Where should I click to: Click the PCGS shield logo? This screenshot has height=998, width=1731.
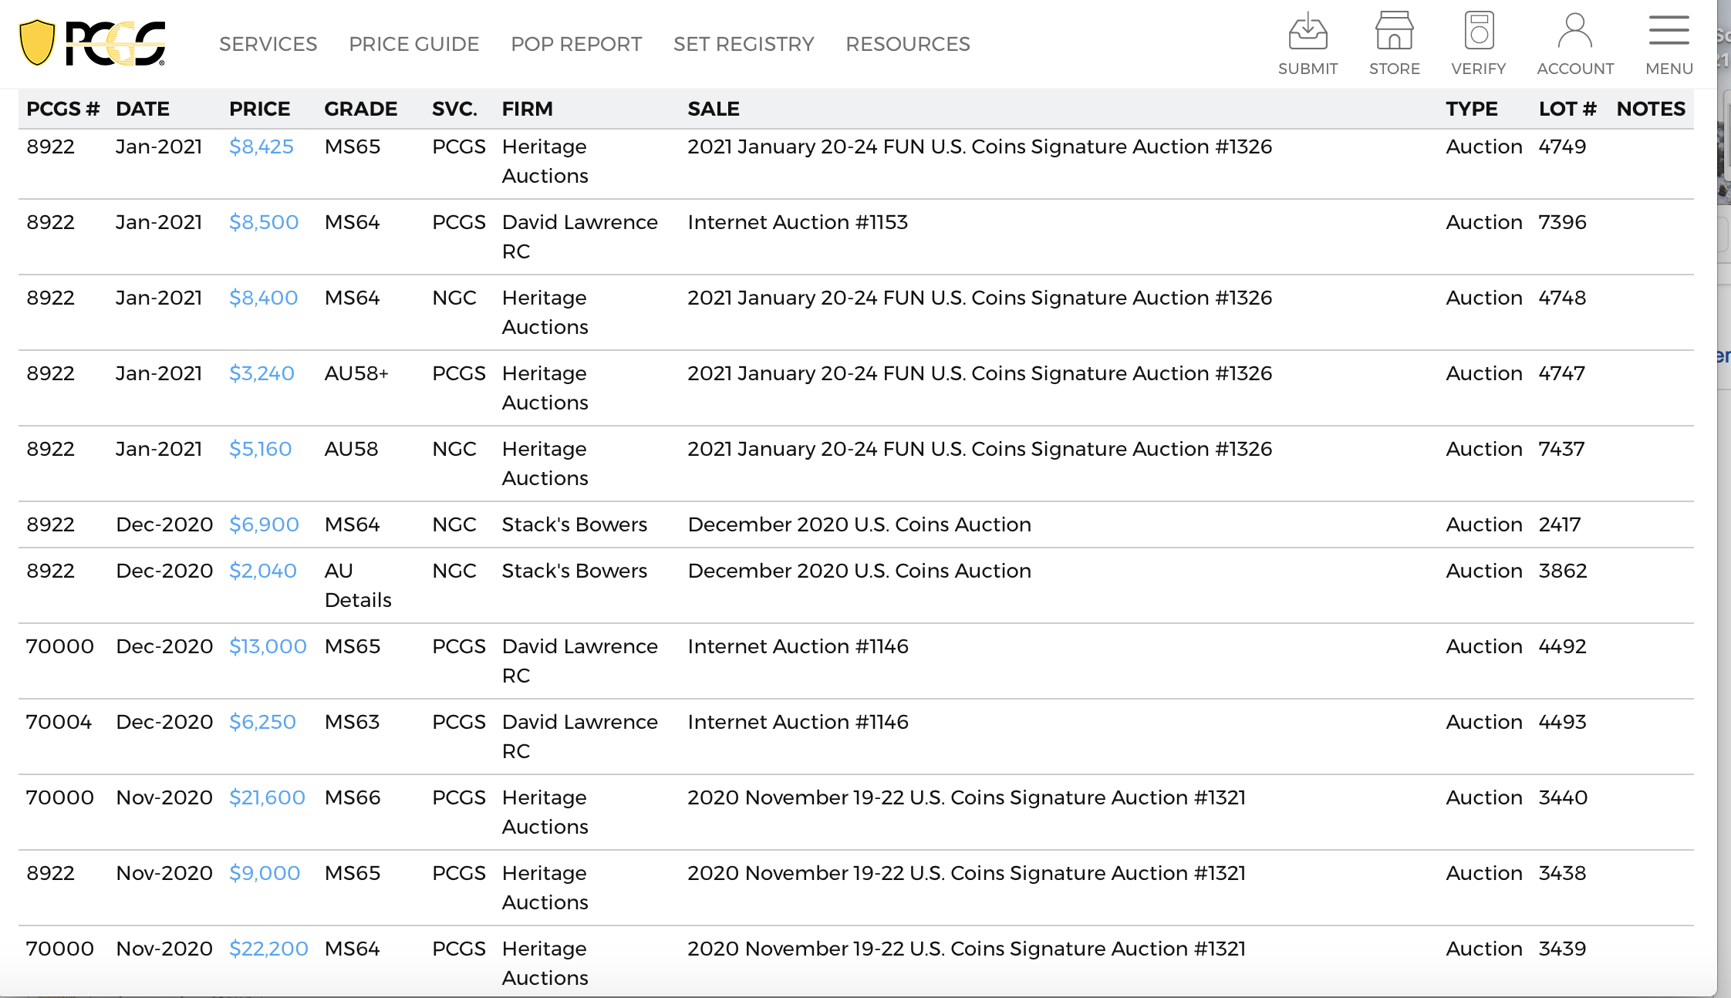[x=92, y=43]
